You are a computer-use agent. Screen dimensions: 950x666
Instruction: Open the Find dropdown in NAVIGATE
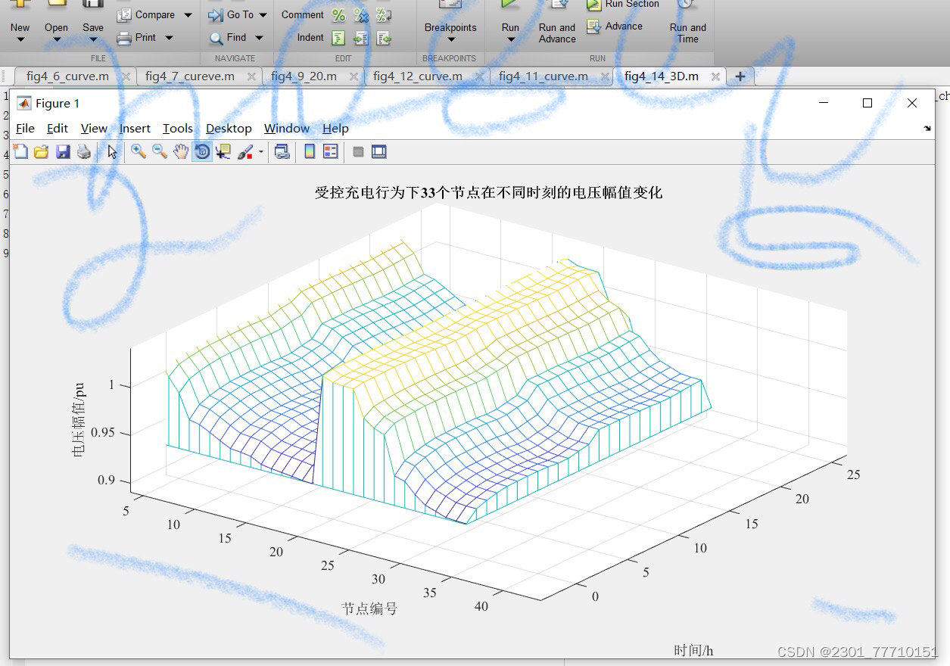[259, 37]
